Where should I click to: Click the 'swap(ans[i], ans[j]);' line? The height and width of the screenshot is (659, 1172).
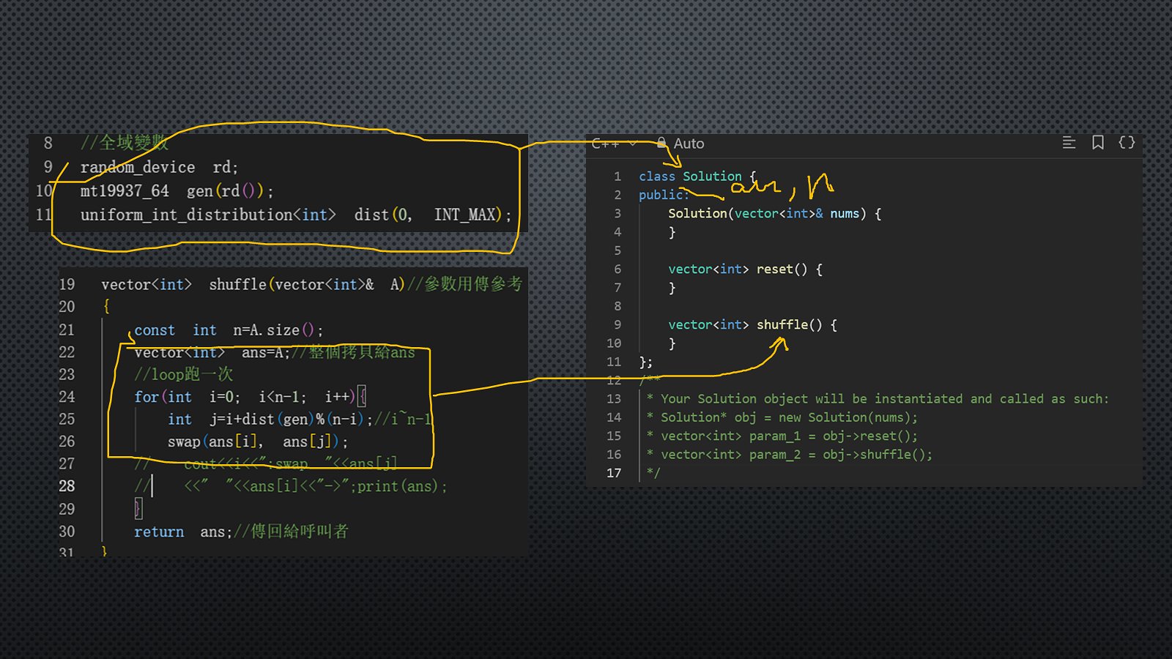point(258,442)
